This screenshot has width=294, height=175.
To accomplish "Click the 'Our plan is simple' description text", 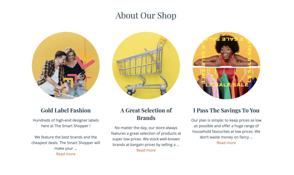I will (x=226, y=129).
